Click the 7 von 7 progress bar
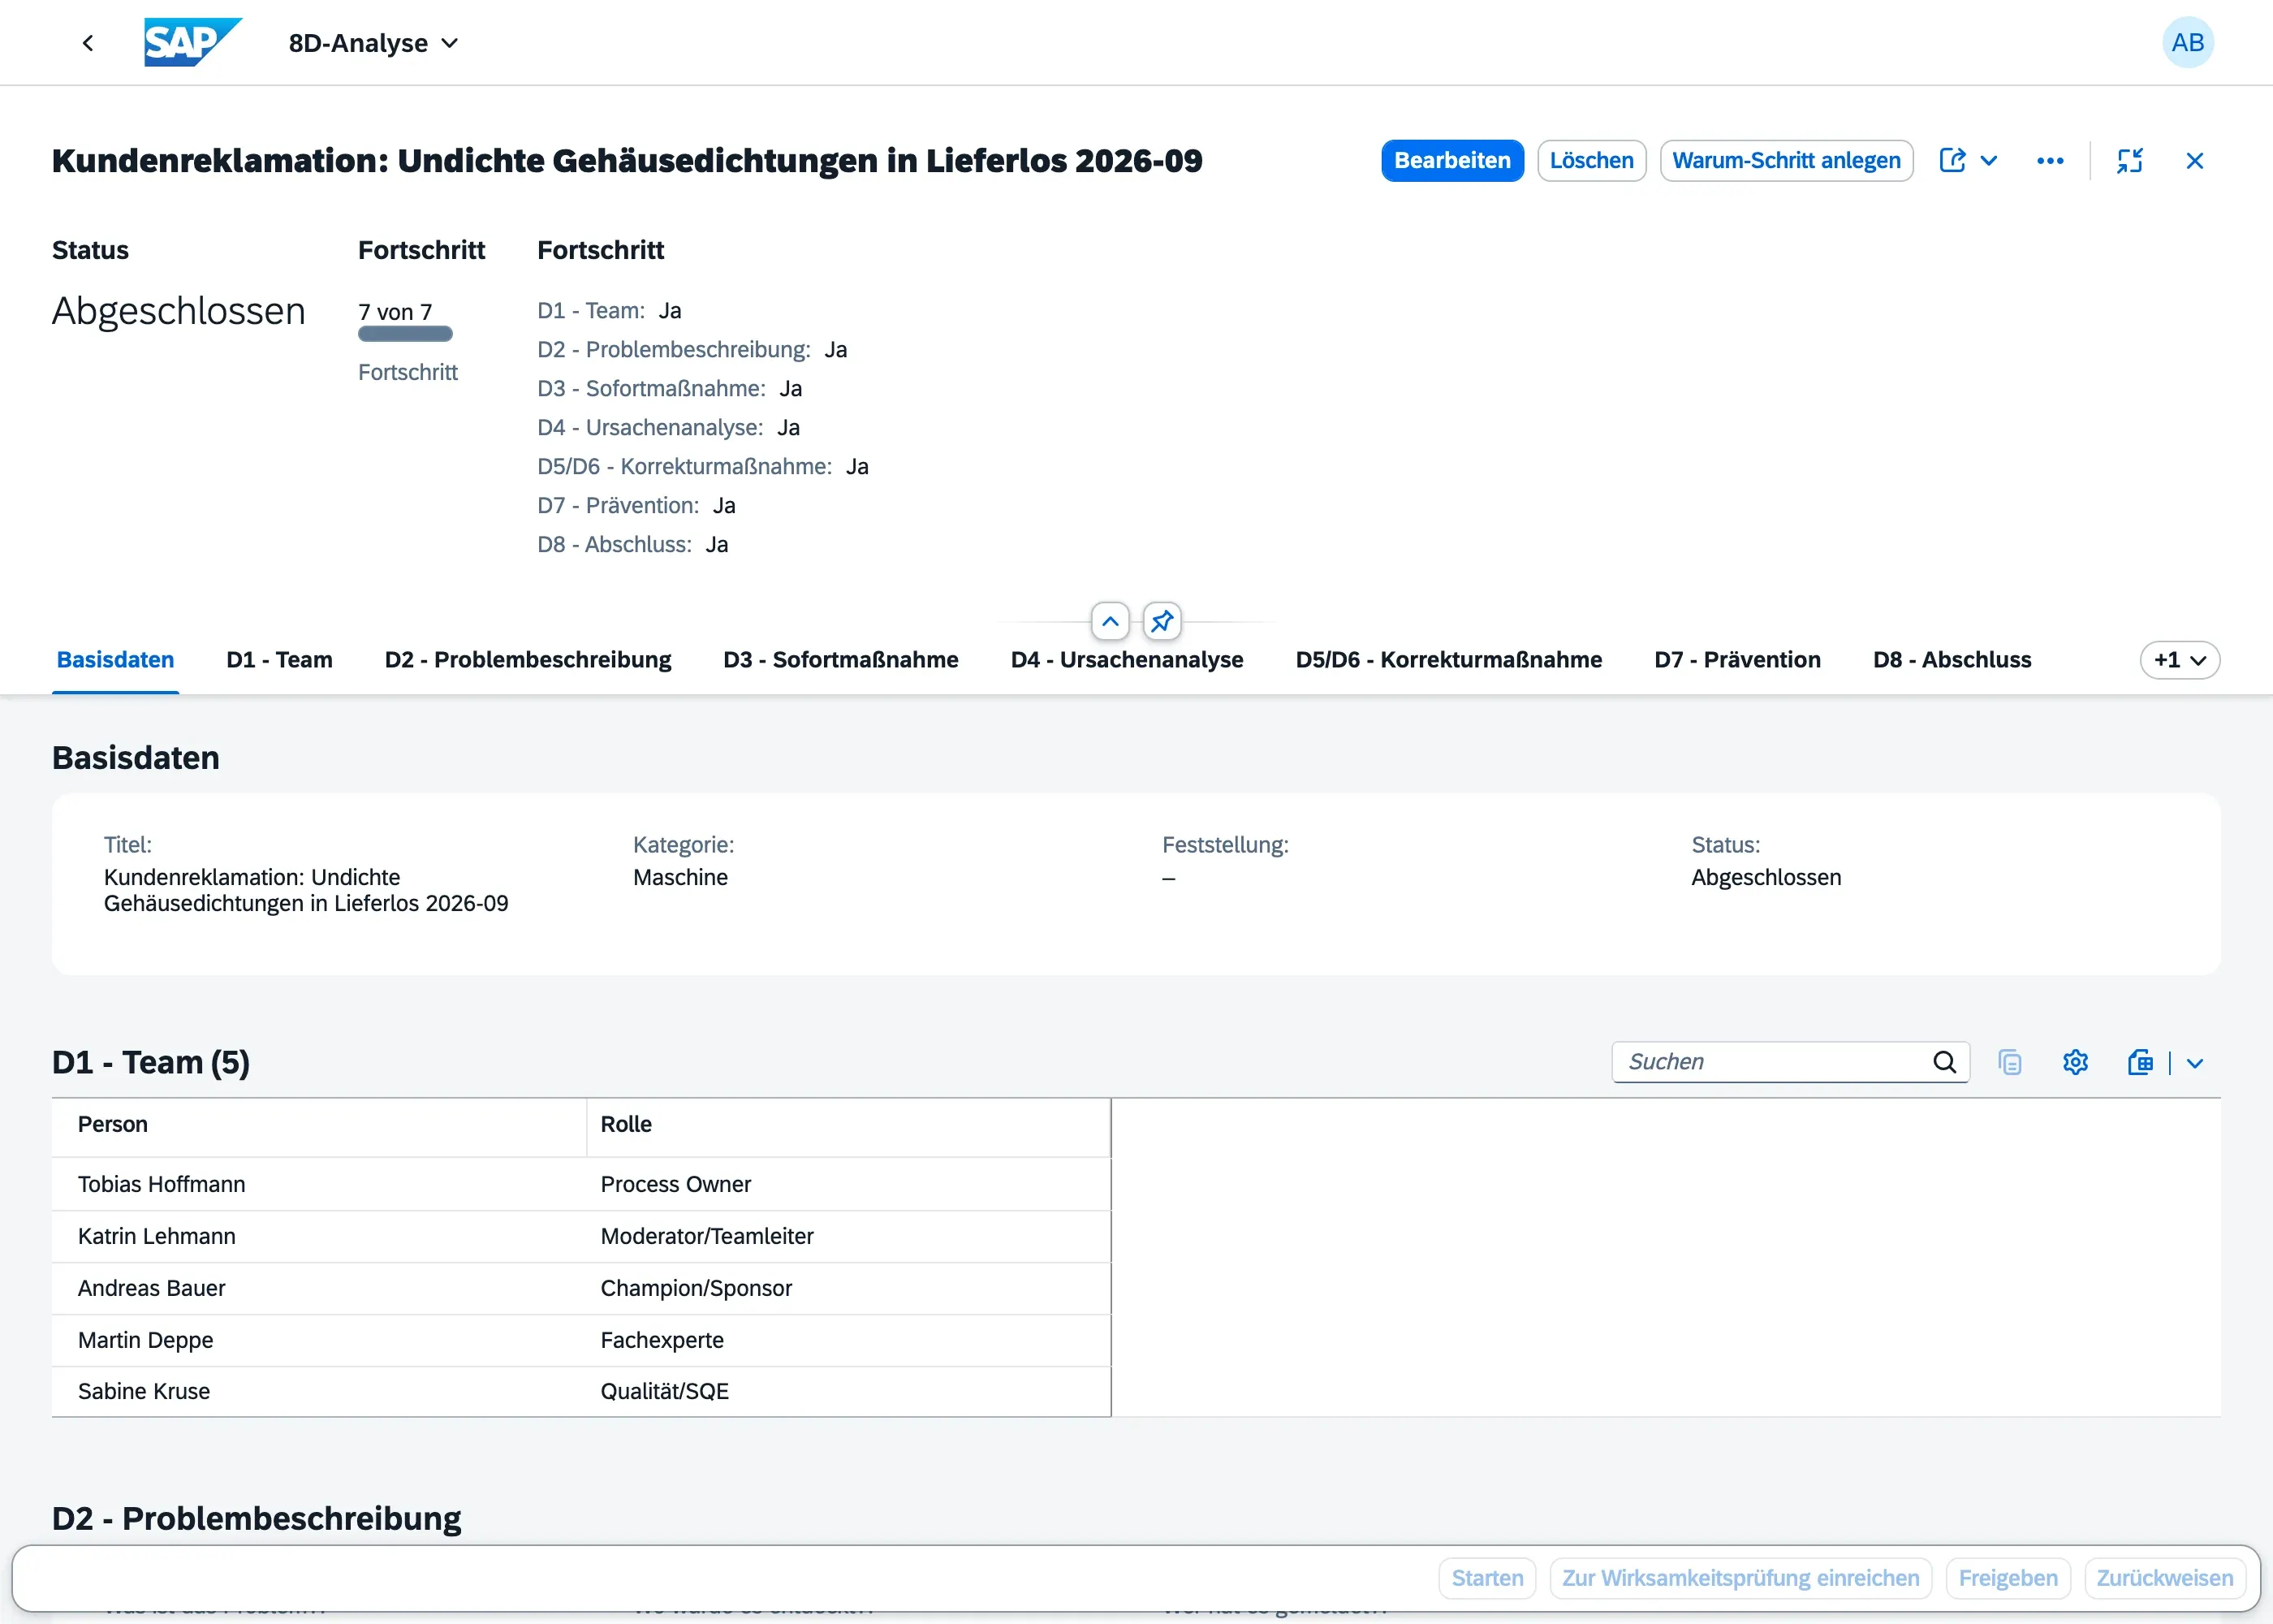Viewport: 2273px width, 1624px height. click(x=405, y=334)
